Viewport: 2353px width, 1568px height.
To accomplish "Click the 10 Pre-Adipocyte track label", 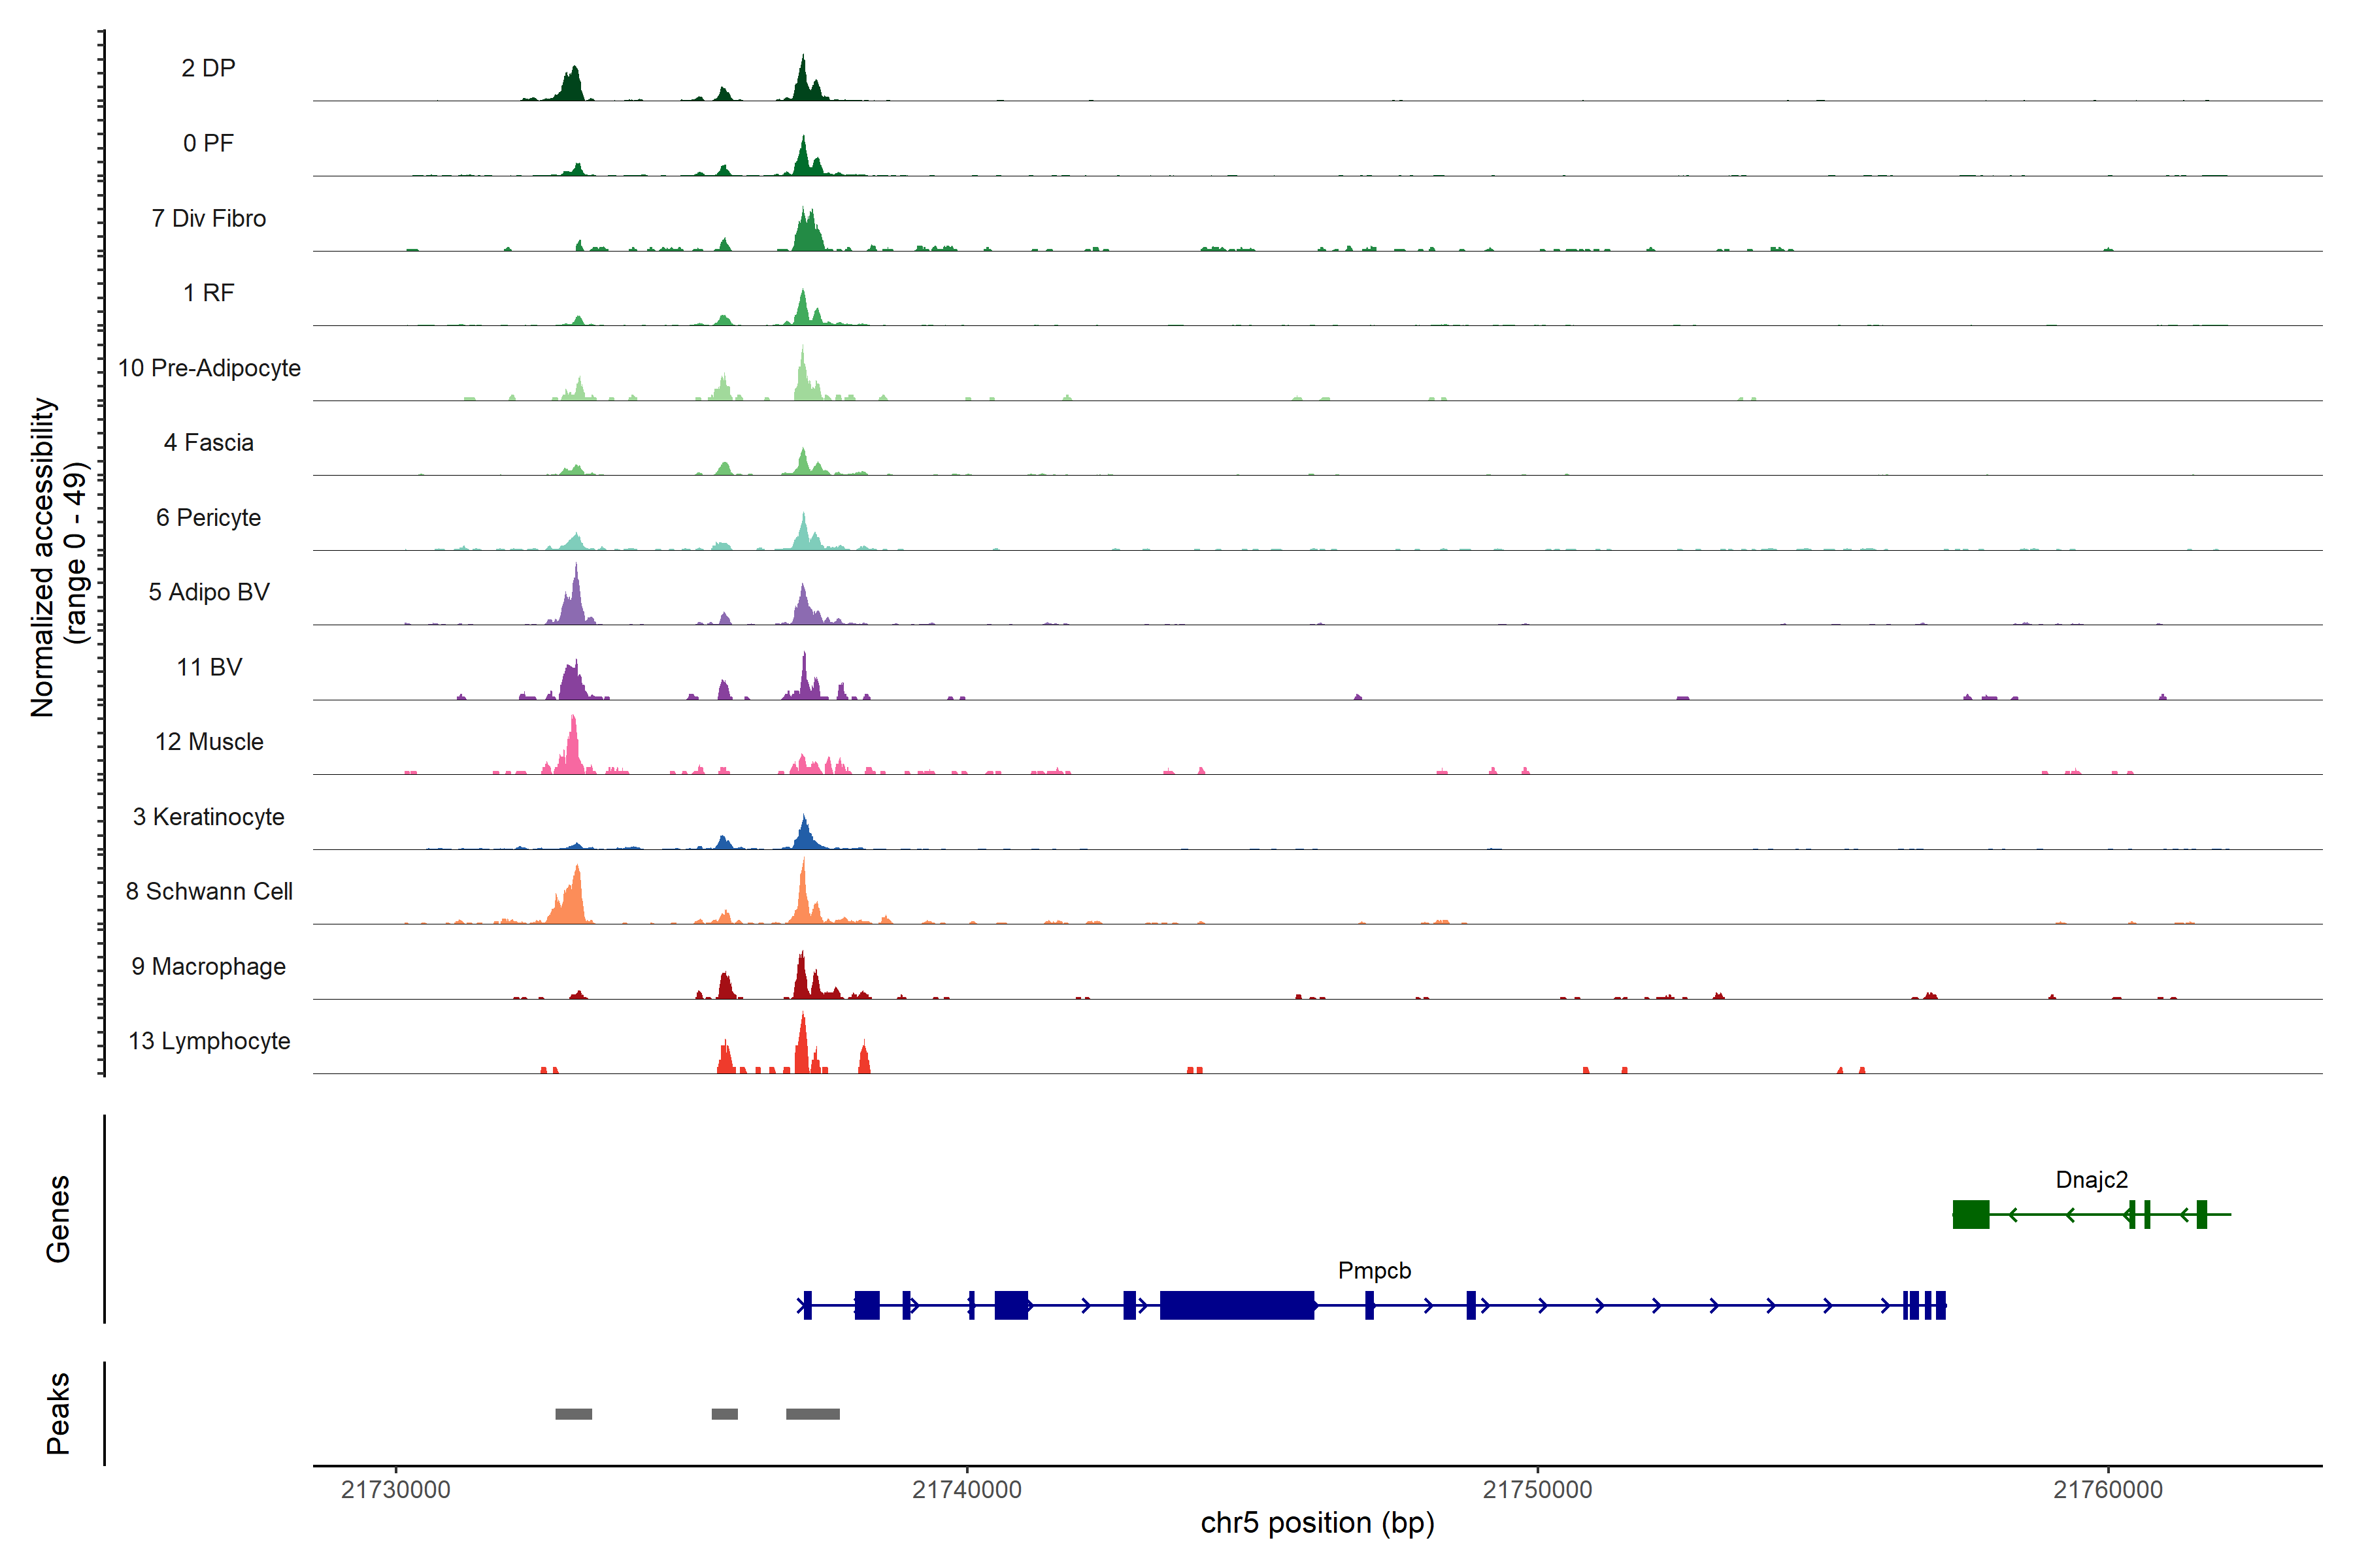I will click(209, 368).
